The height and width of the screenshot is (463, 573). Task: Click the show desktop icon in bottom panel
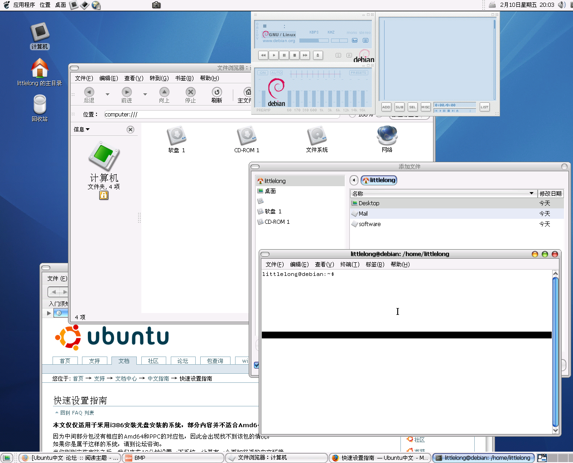pyautogui.click(x=7, y=458)
